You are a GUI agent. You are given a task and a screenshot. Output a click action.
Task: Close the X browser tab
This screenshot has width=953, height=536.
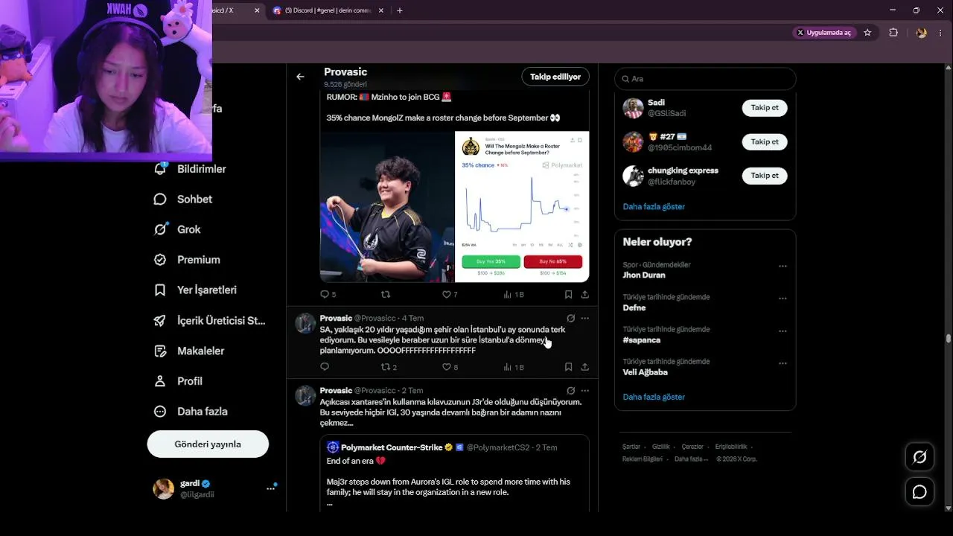(257, 10)
